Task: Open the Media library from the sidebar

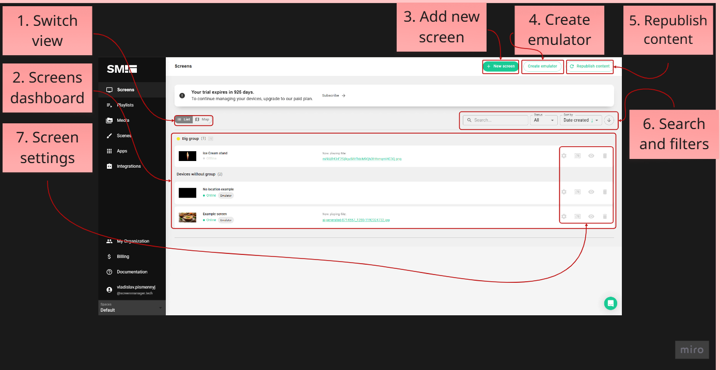Action: [122, 120]
